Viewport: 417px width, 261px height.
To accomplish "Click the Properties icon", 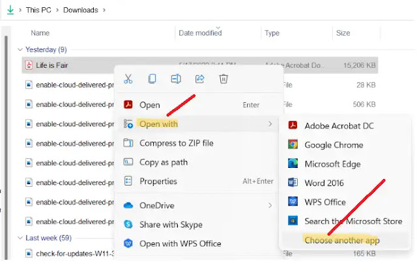I will click(128, 181).
